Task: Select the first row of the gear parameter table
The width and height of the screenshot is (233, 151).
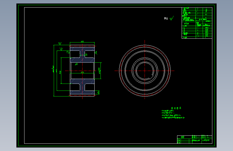Action: (x=197, y=8)
